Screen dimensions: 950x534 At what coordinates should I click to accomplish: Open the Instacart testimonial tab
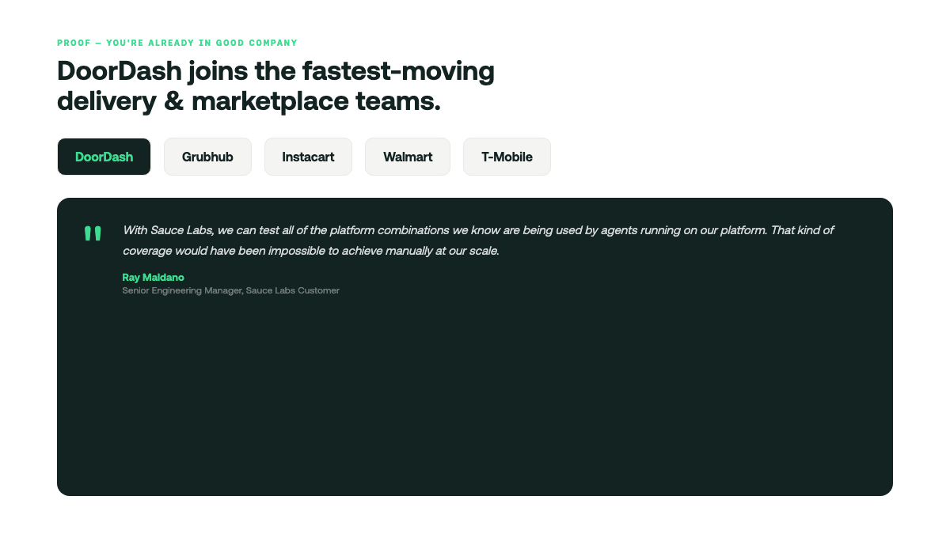coord(308,157)
